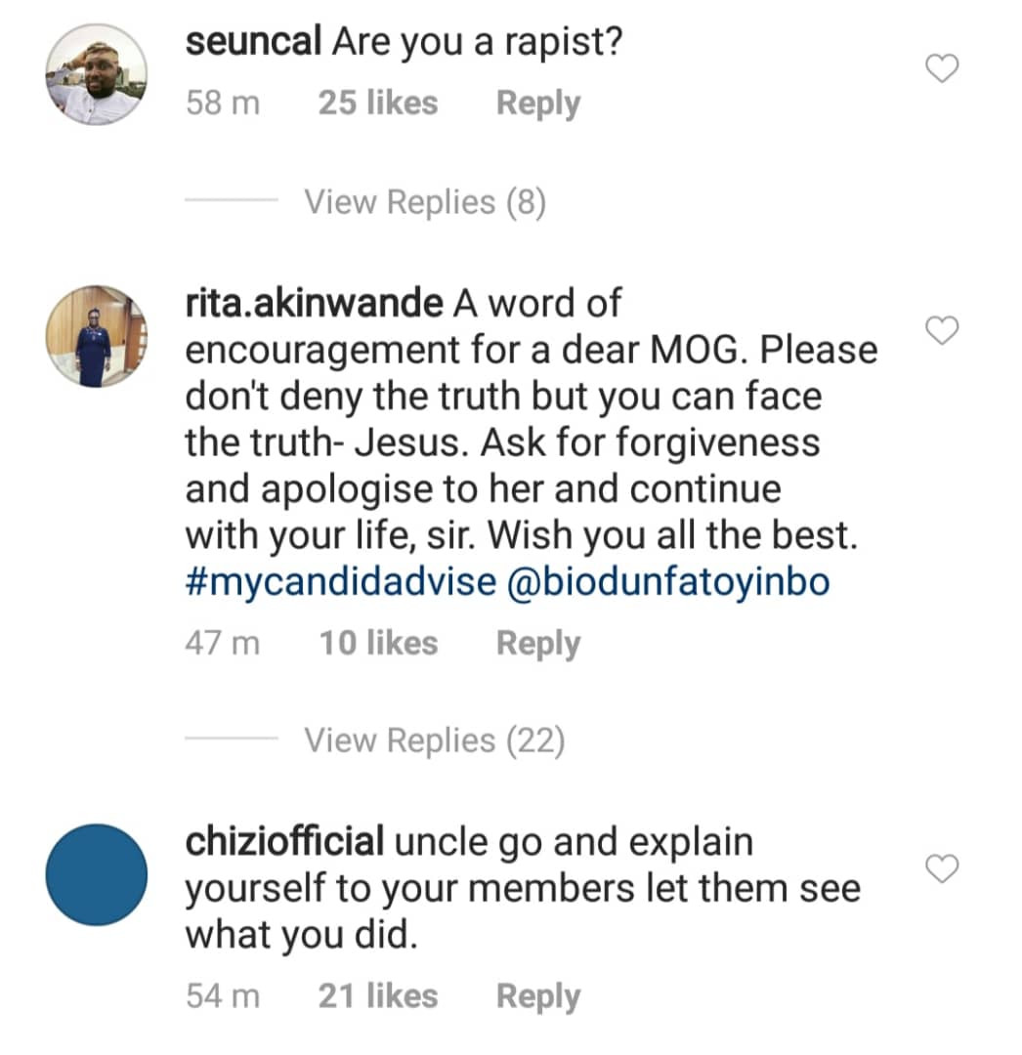Visit the seuncal username profile
1022x1055 pixels.
coord(254,43)
